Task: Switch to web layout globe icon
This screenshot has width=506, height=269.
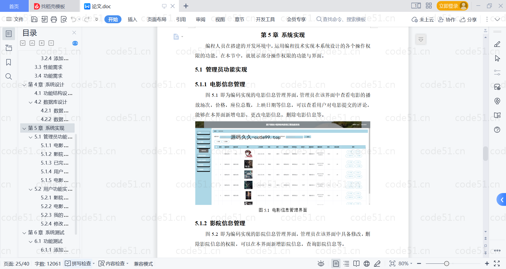Action: click(x=367, y=263)
